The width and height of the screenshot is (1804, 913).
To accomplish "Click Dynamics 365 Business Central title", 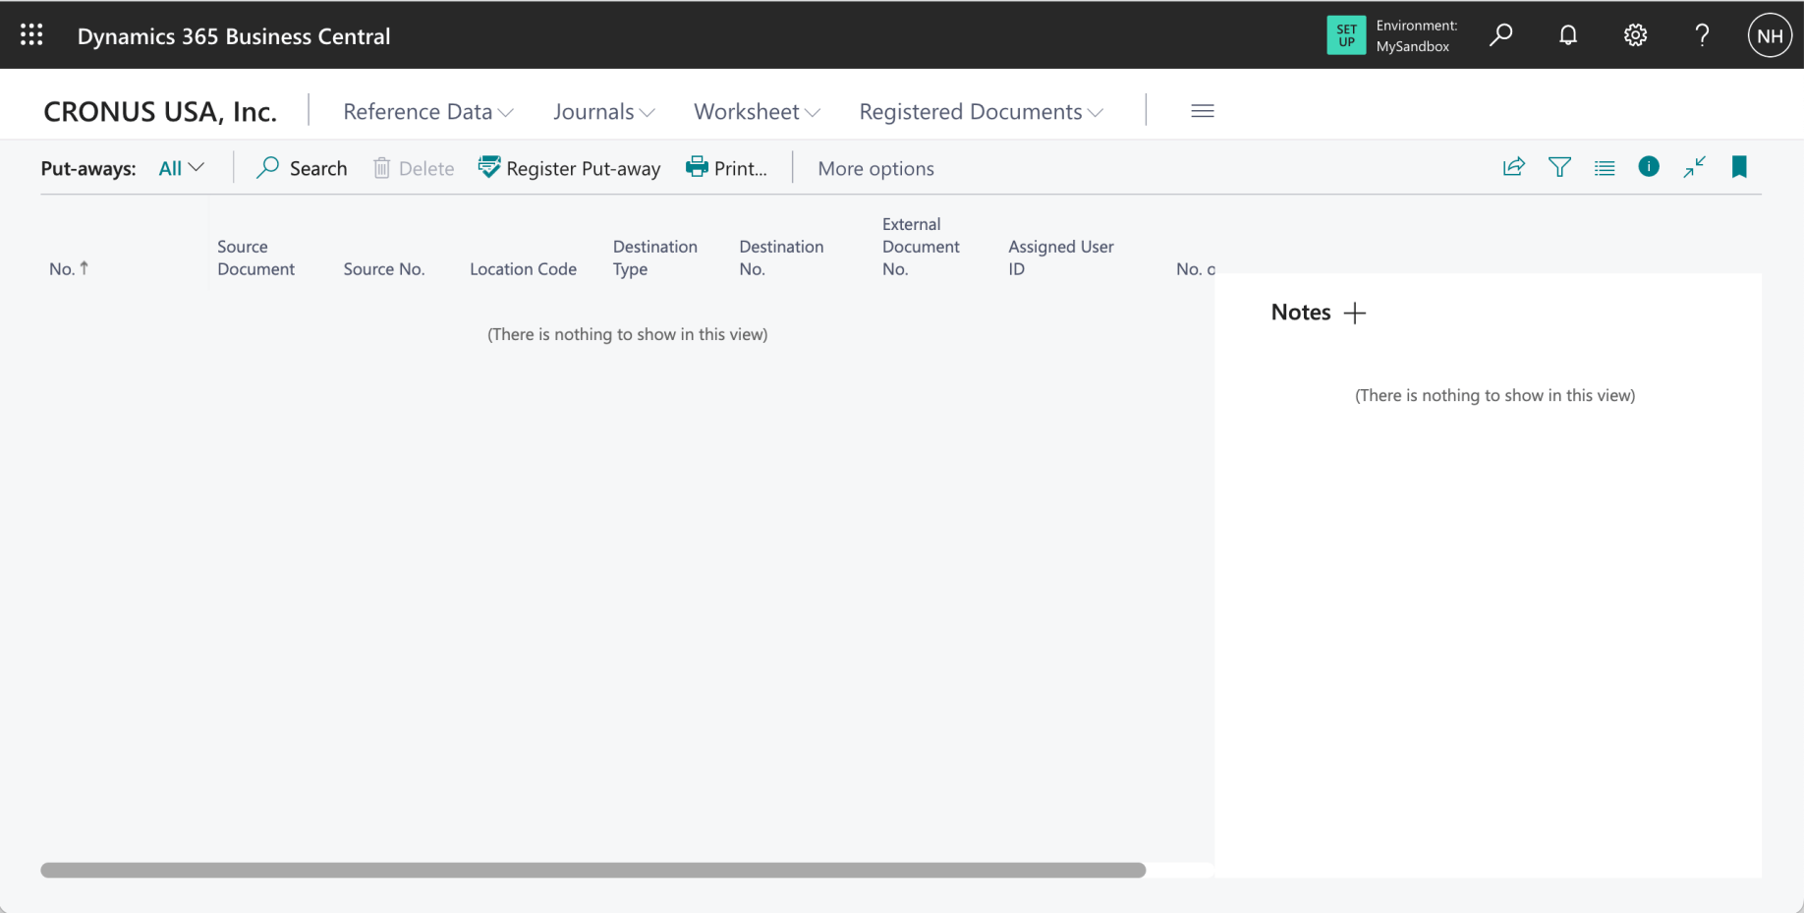I will pos(234,36).
